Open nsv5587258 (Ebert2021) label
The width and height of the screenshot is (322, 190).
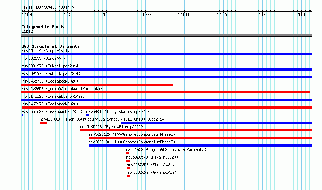[151, 165]
